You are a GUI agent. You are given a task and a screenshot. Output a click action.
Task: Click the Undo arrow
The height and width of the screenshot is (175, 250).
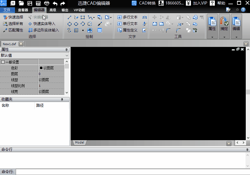pyautogui.click(x=55, y=3)
